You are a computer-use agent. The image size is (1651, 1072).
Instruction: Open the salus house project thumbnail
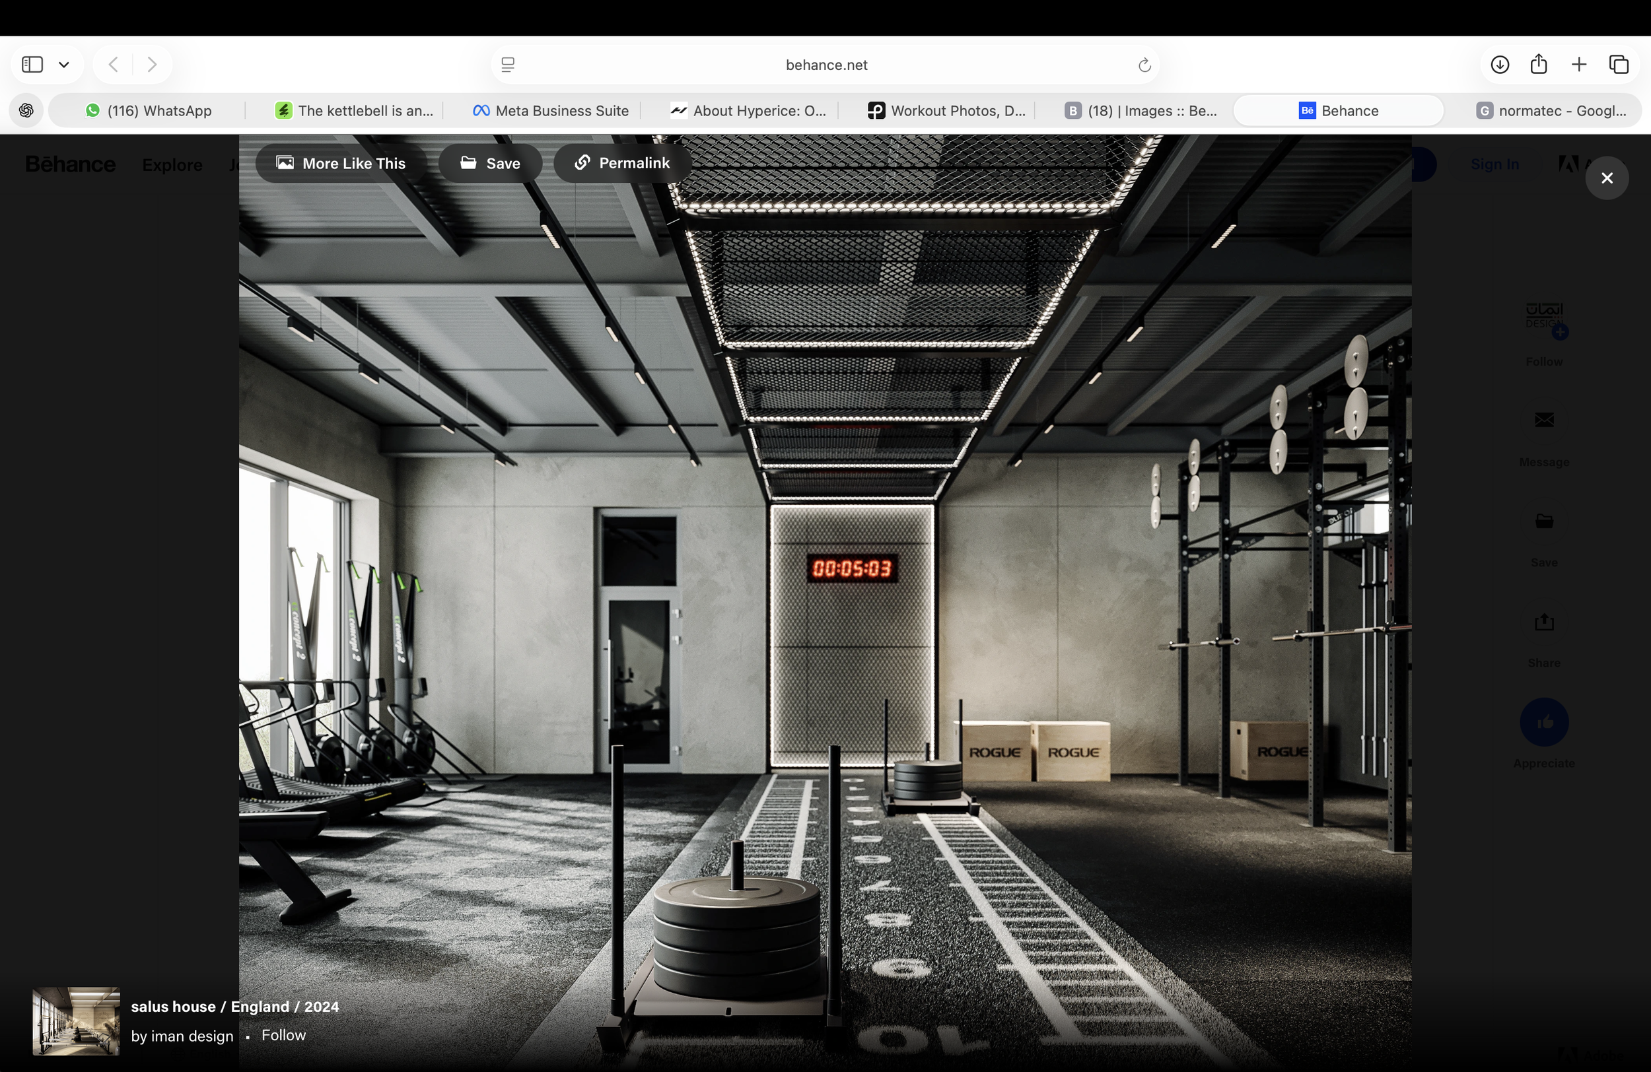coord(75,1021)
